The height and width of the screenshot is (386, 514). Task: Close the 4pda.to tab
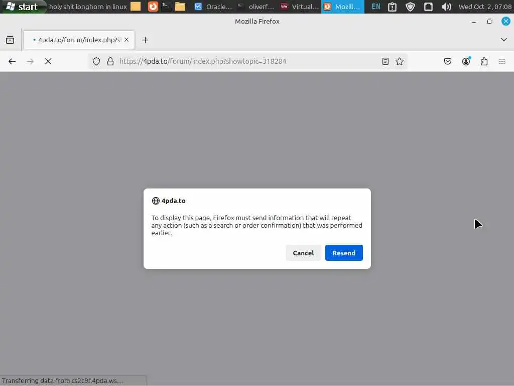coord(126,40)
